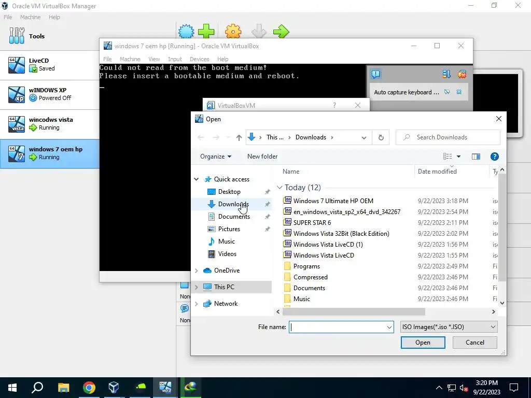The width and height of the screenshot is (531, 398).
Task: Open Downloads in Quick access
Action: coord(233,204)
